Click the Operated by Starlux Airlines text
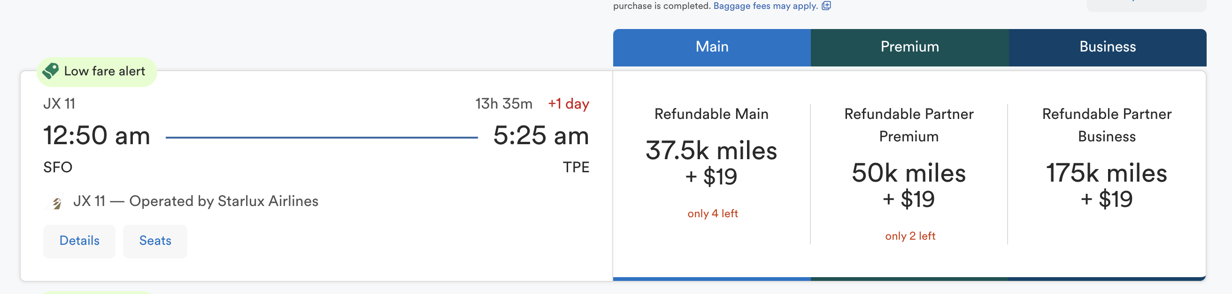This screenshot has height=294, width=1232. point(223,202)
